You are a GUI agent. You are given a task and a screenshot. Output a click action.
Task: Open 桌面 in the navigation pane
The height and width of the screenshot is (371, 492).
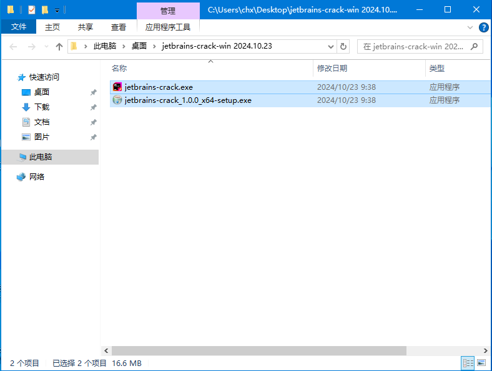click(42, 92)
